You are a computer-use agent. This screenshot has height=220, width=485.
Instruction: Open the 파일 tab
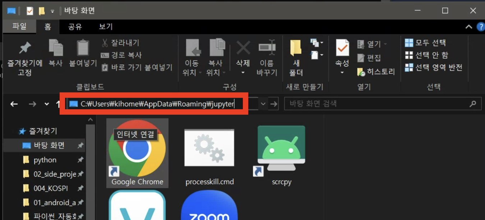point(19,26)
